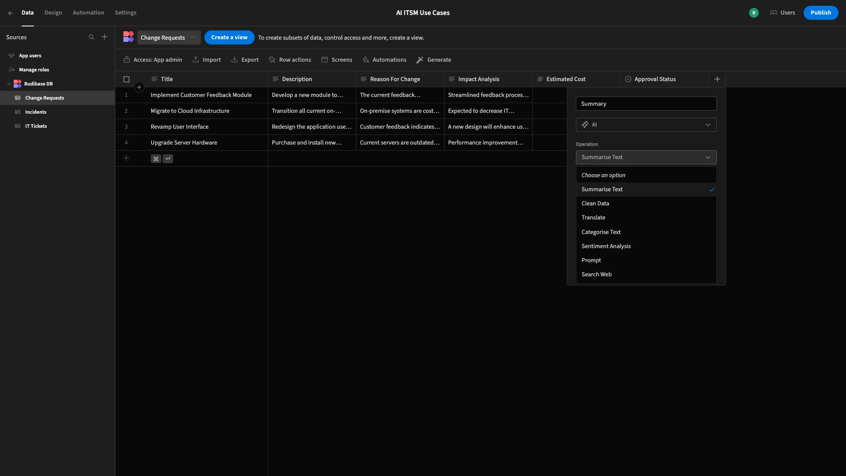Screen dimensions: 846x476
Task: Open Users management
Action: point(783,13)
